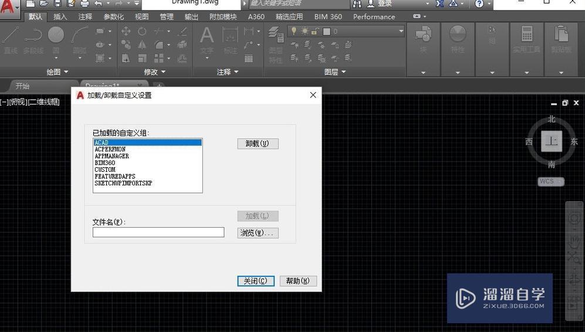Screen dimensions: 585x332
Task: Select SKETCHUPIMPORTSKP in the list
Action: pyautogui.click(x=123, y=183)
